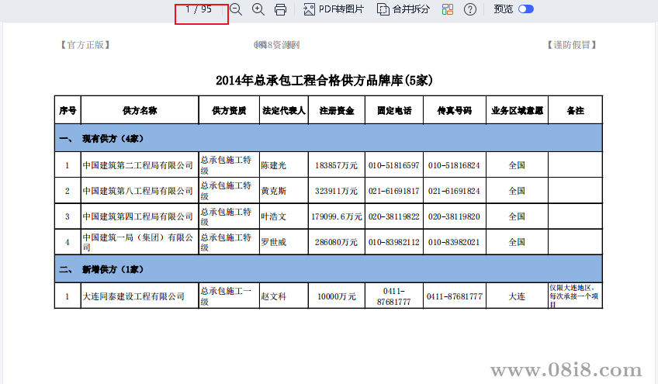Click the fax number 0411-87681777
The width and height of the screenshot is (658, 384).
tap(455, 296)
